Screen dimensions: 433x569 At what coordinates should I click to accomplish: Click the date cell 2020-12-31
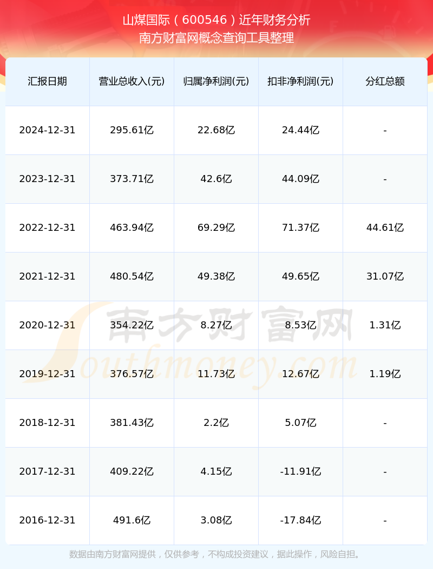(x=48, y=325)
